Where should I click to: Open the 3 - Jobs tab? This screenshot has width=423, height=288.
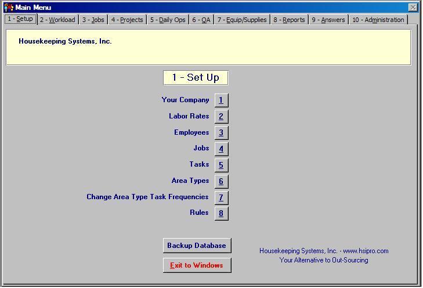tap(93, 20)
